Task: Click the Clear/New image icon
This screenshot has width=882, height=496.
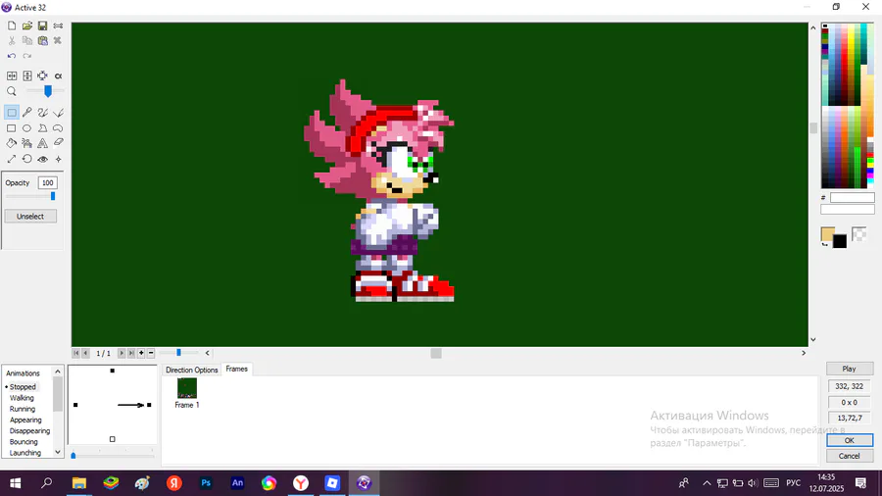Action: (12, 25)
